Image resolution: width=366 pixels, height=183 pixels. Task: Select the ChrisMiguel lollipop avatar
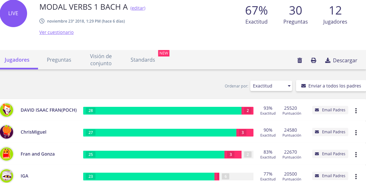coord(6,132)
